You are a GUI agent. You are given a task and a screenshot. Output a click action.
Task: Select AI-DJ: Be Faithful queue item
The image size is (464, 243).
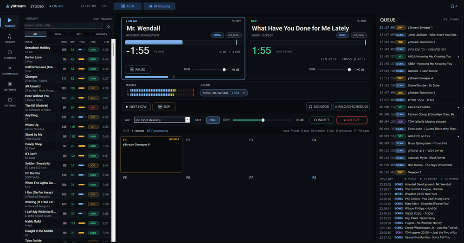click(x=419, y=107)
